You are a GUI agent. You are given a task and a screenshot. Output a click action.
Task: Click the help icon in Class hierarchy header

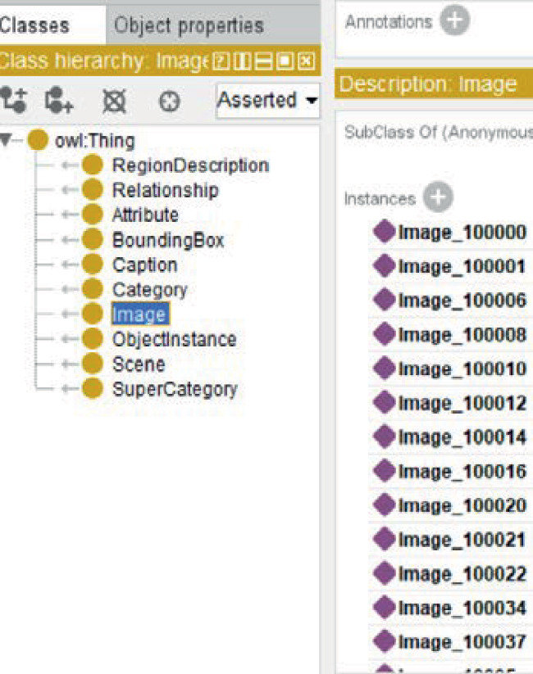(x=221, y=61)
